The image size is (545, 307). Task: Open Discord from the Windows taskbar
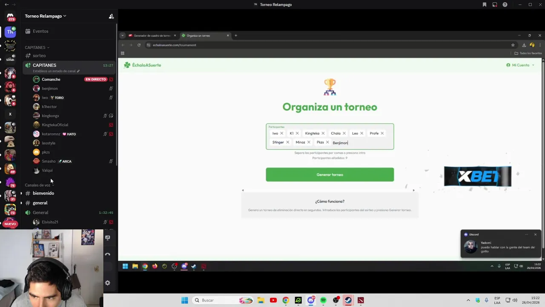(x=311, y=300)
